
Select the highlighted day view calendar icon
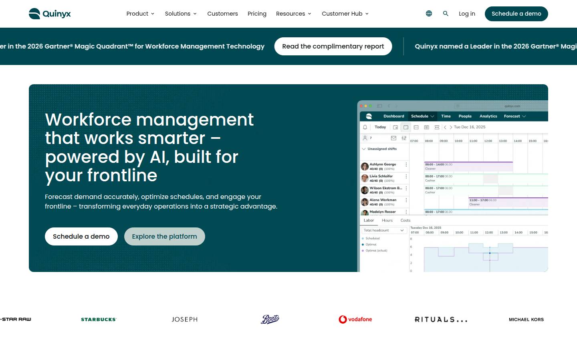pyautogui.click(x=406, y=127)
